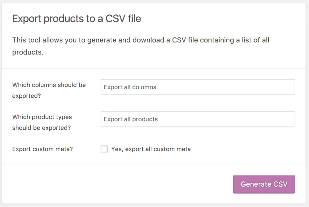This screenshot has height=207, width=309.
Task: Enable 'Yes, export all custom meta'
Action: coord(104,149)
